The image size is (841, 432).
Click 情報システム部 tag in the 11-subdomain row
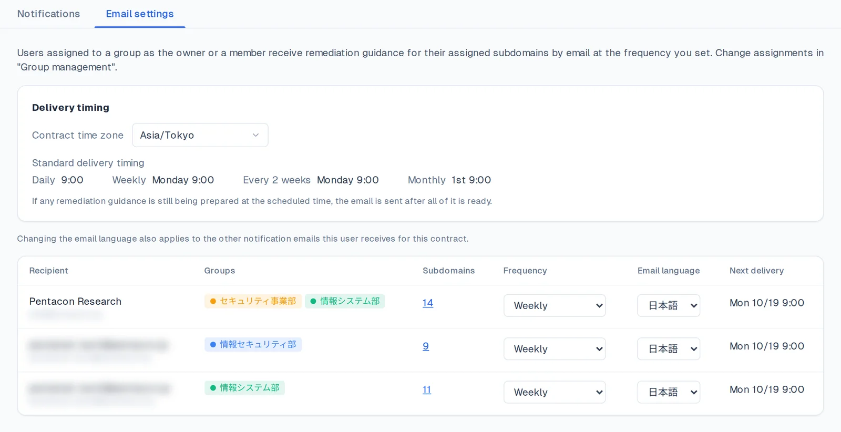[244, 388]
